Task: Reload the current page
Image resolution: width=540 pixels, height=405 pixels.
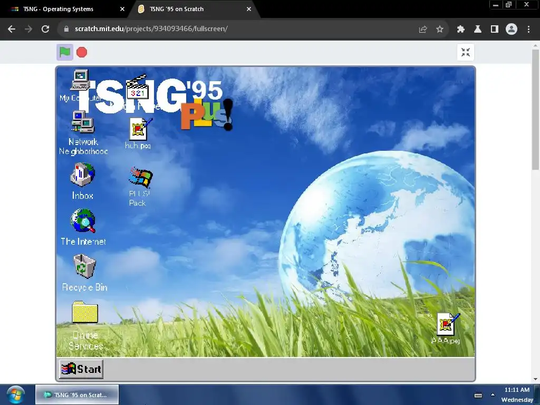Action: (x=45, y=29)
